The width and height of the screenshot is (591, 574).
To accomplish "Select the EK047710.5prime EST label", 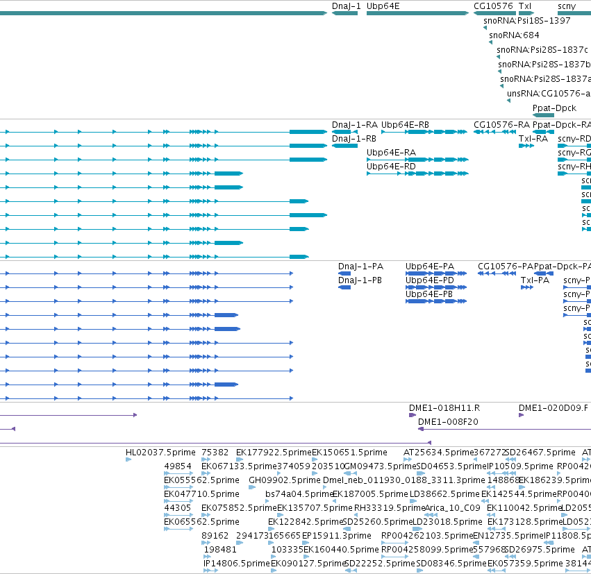I will (x=201, y=494).
